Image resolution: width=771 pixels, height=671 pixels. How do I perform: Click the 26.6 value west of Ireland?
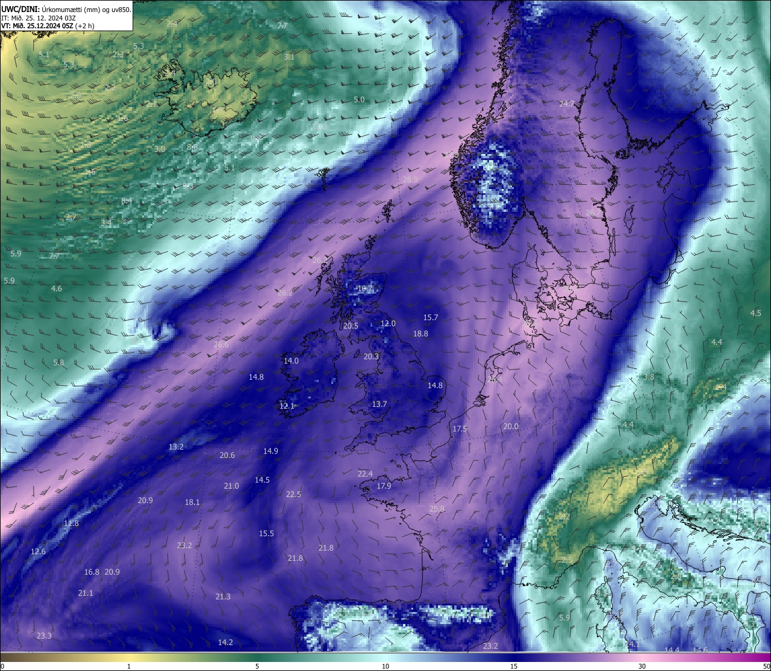coord(221,344)
